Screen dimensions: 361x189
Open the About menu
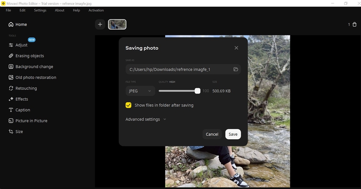click(x=60, y=10)
